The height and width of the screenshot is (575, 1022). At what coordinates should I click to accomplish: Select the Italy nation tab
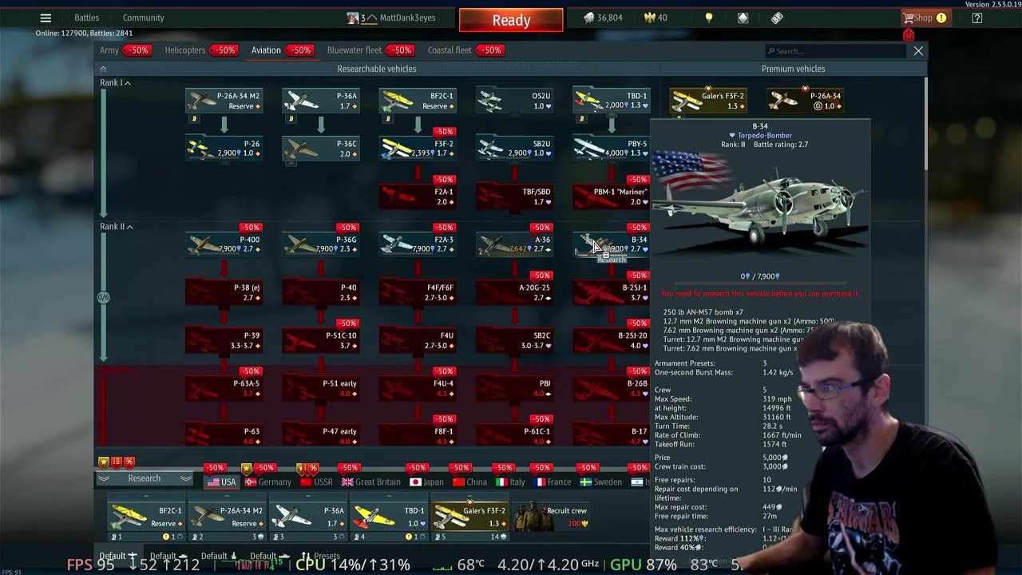tap(511, 482)
